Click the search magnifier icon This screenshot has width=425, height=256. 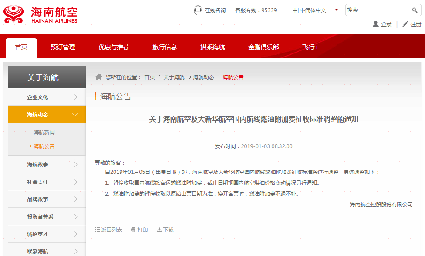415,10
